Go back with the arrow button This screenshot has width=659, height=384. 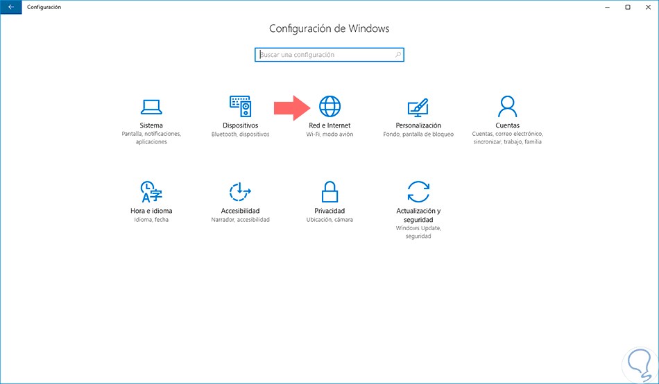(x=11, y=7)
